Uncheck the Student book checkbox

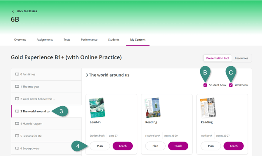pos(205,85)
